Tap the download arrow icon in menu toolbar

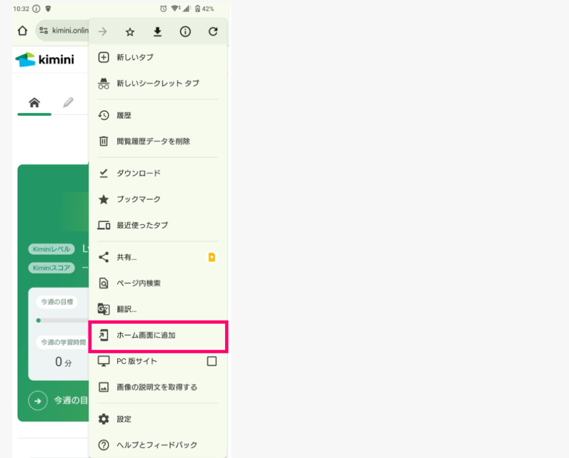[158, 32]
